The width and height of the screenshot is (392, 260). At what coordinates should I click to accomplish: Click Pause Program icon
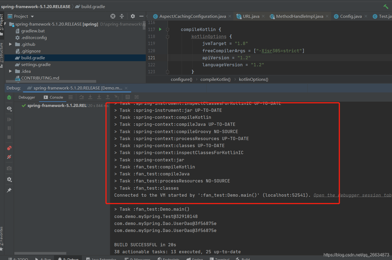pyautogui.click(x=9, y=128)
